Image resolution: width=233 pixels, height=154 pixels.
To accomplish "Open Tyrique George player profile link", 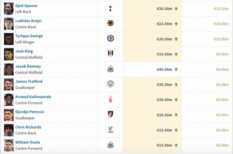I will [29, 36].
